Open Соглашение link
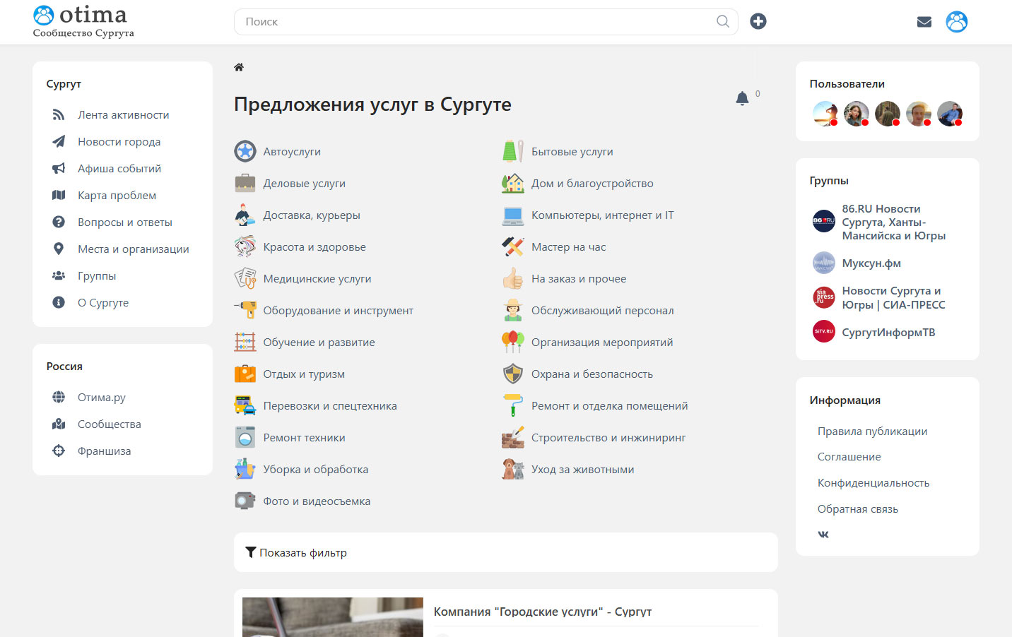The width and height of the screenshot is (1012, 637). pos(849,456)
